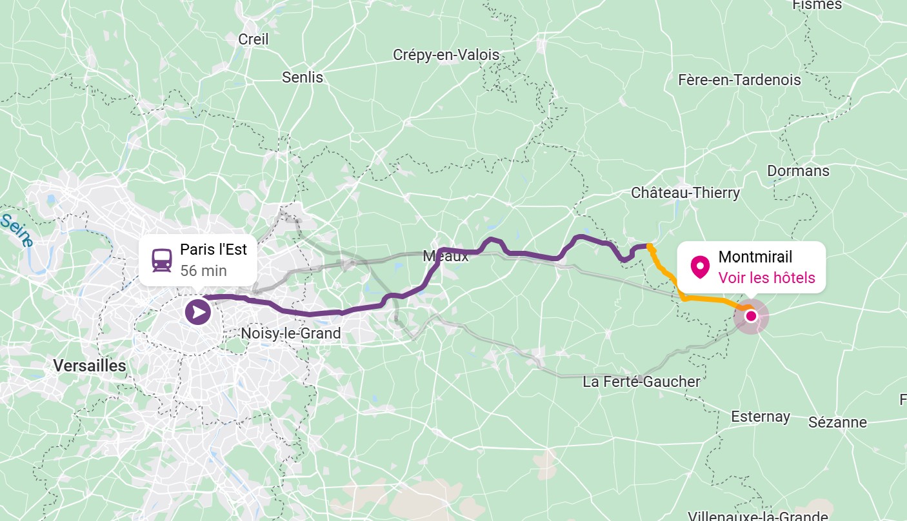The image size is (907, 521).
Task: Click the La Ferté-Gaucher label
Action: pyautogui.click(x=641, y=382)
